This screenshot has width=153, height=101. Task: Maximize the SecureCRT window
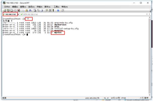141,3
